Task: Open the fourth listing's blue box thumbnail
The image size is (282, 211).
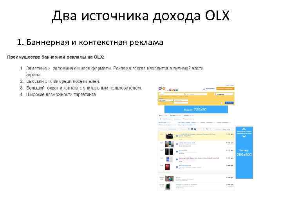Action: (169, 159)
